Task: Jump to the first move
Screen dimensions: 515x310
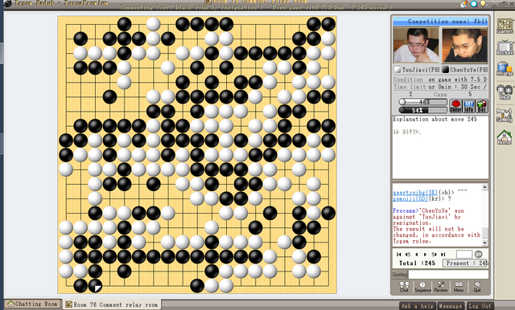Action: [399, 255]
